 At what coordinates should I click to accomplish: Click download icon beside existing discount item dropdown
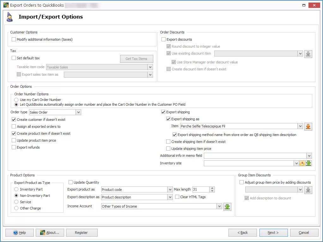pyautogui.click(x=308, y=54)
